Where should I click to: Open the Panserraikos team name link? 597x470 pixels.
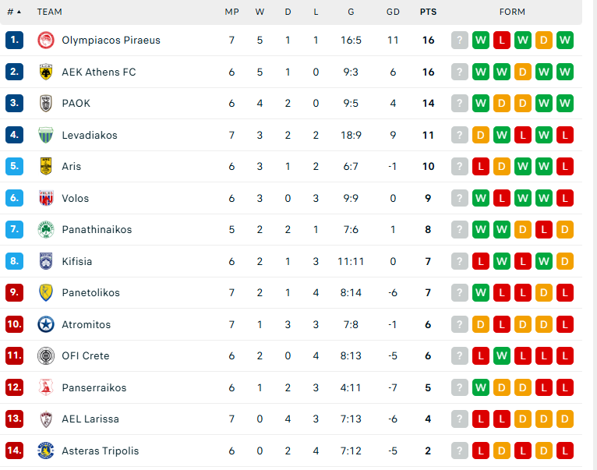(94, 387)
